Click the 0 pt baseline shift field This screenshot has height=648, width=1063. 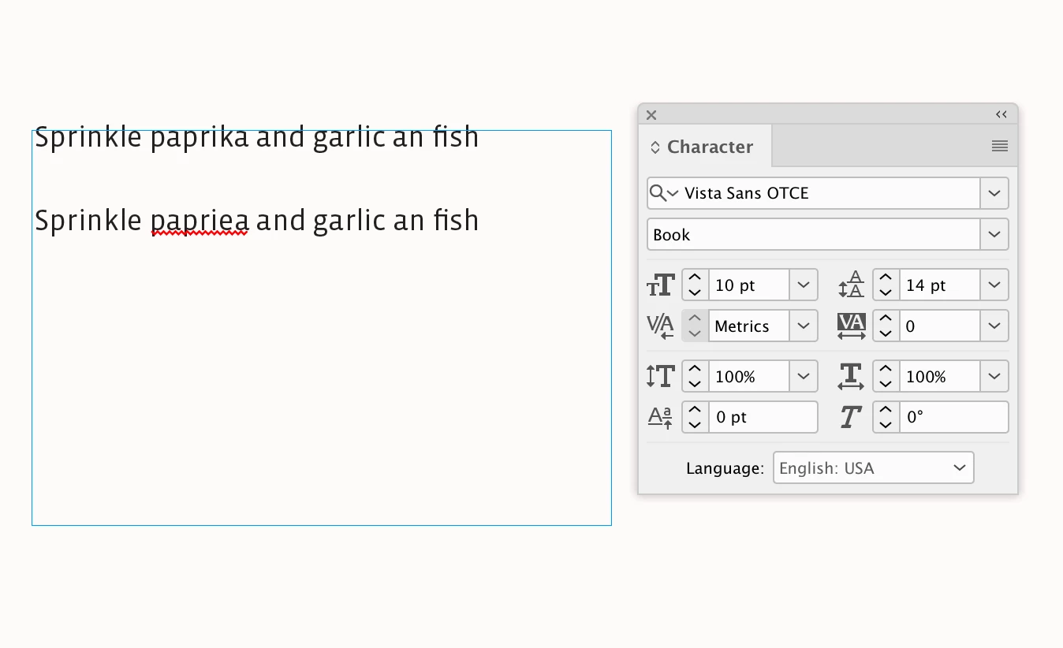763,417
